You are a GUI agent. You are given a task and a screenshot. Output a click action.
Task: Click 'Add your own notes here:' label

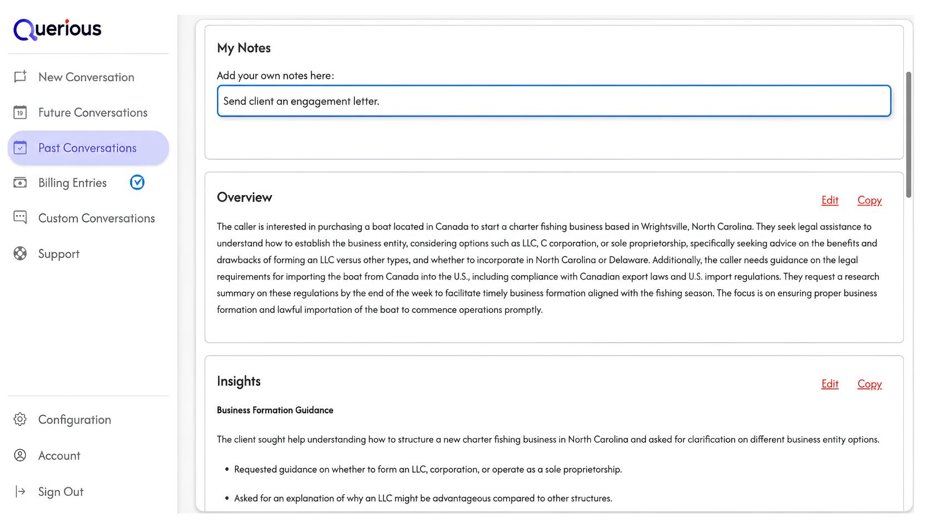[275, 76]
